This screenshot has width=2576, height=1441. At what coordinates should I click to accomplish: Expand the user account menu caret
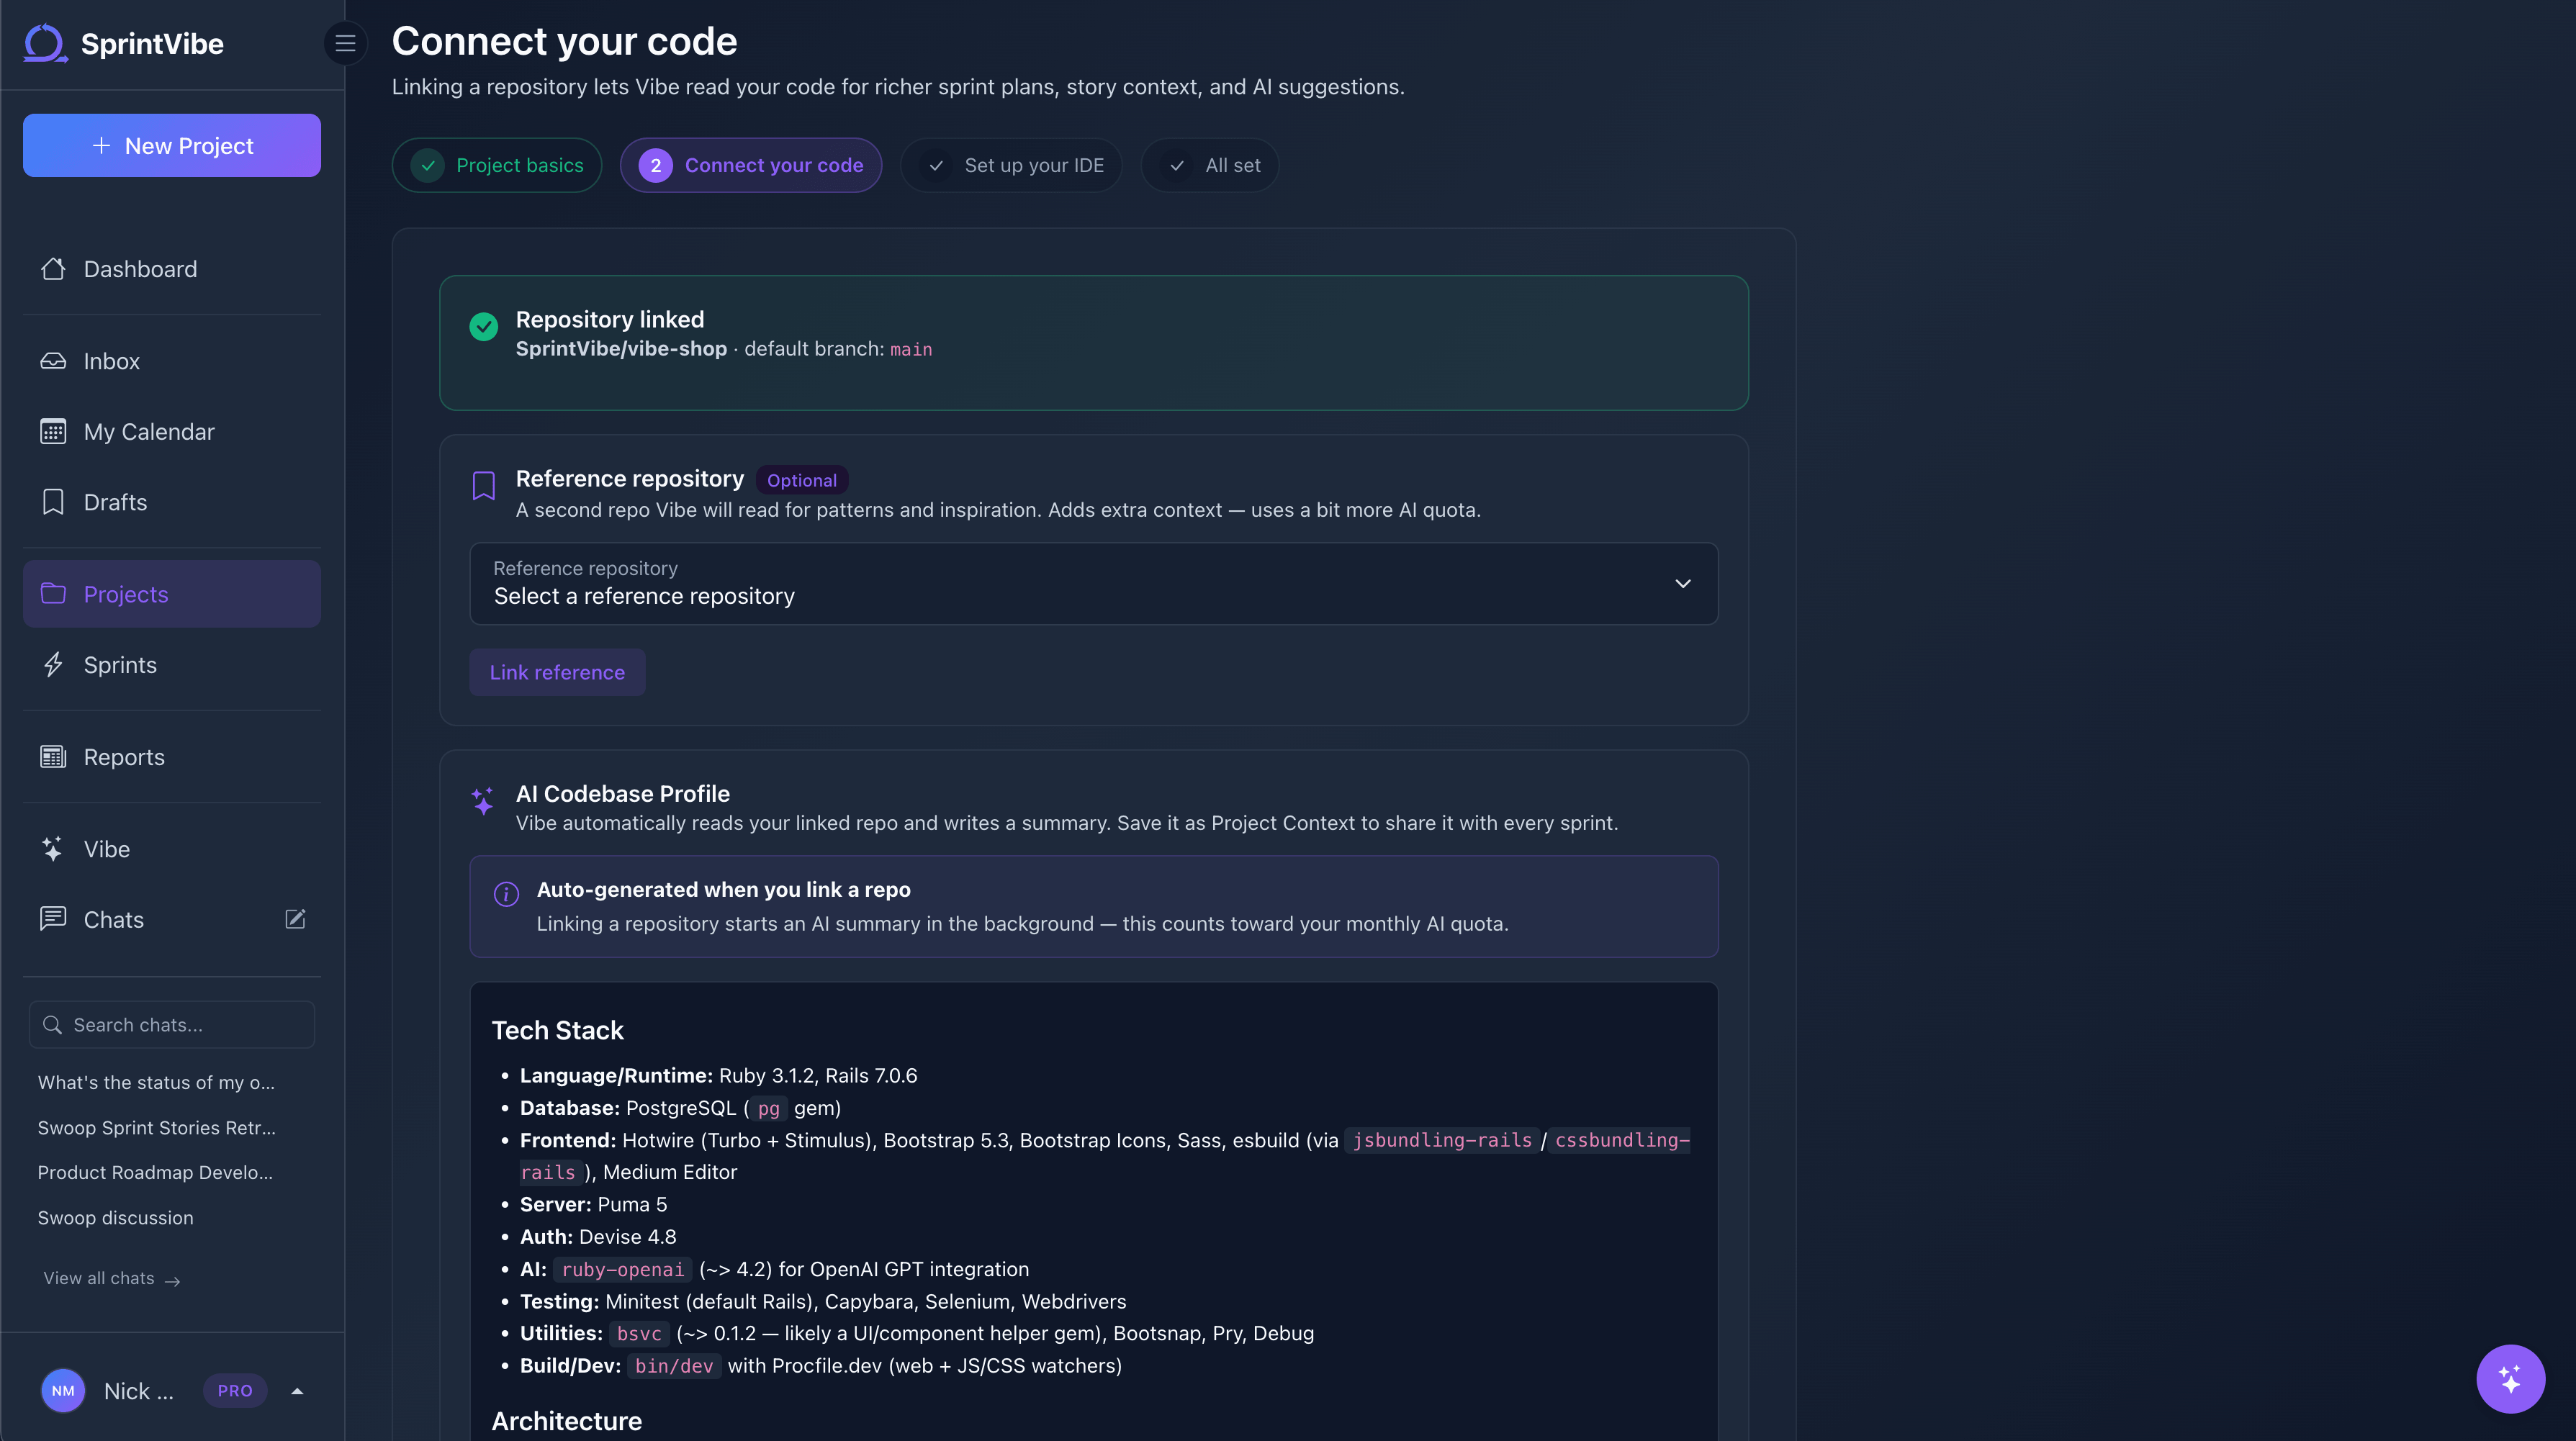coord(297,1391)
